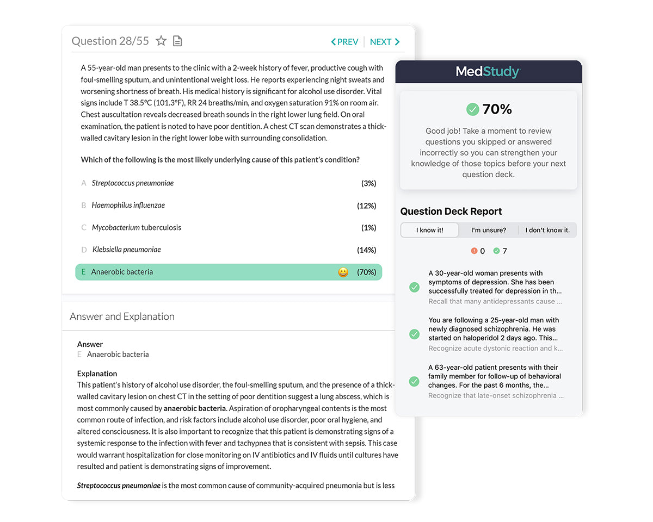Click the MedStudy logo
653x522 pixels.
point(488,72)
